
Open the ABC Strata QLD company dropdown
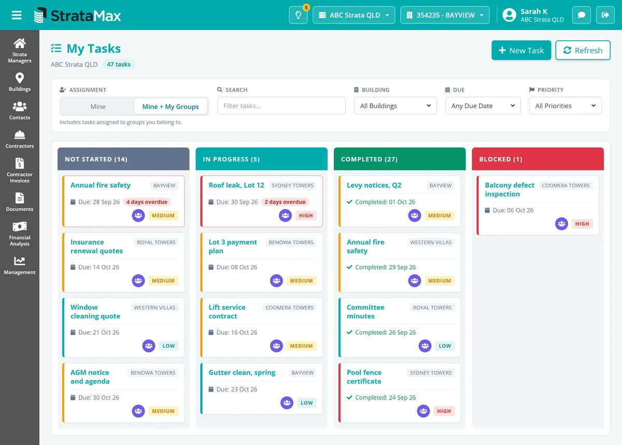point(354,15)
